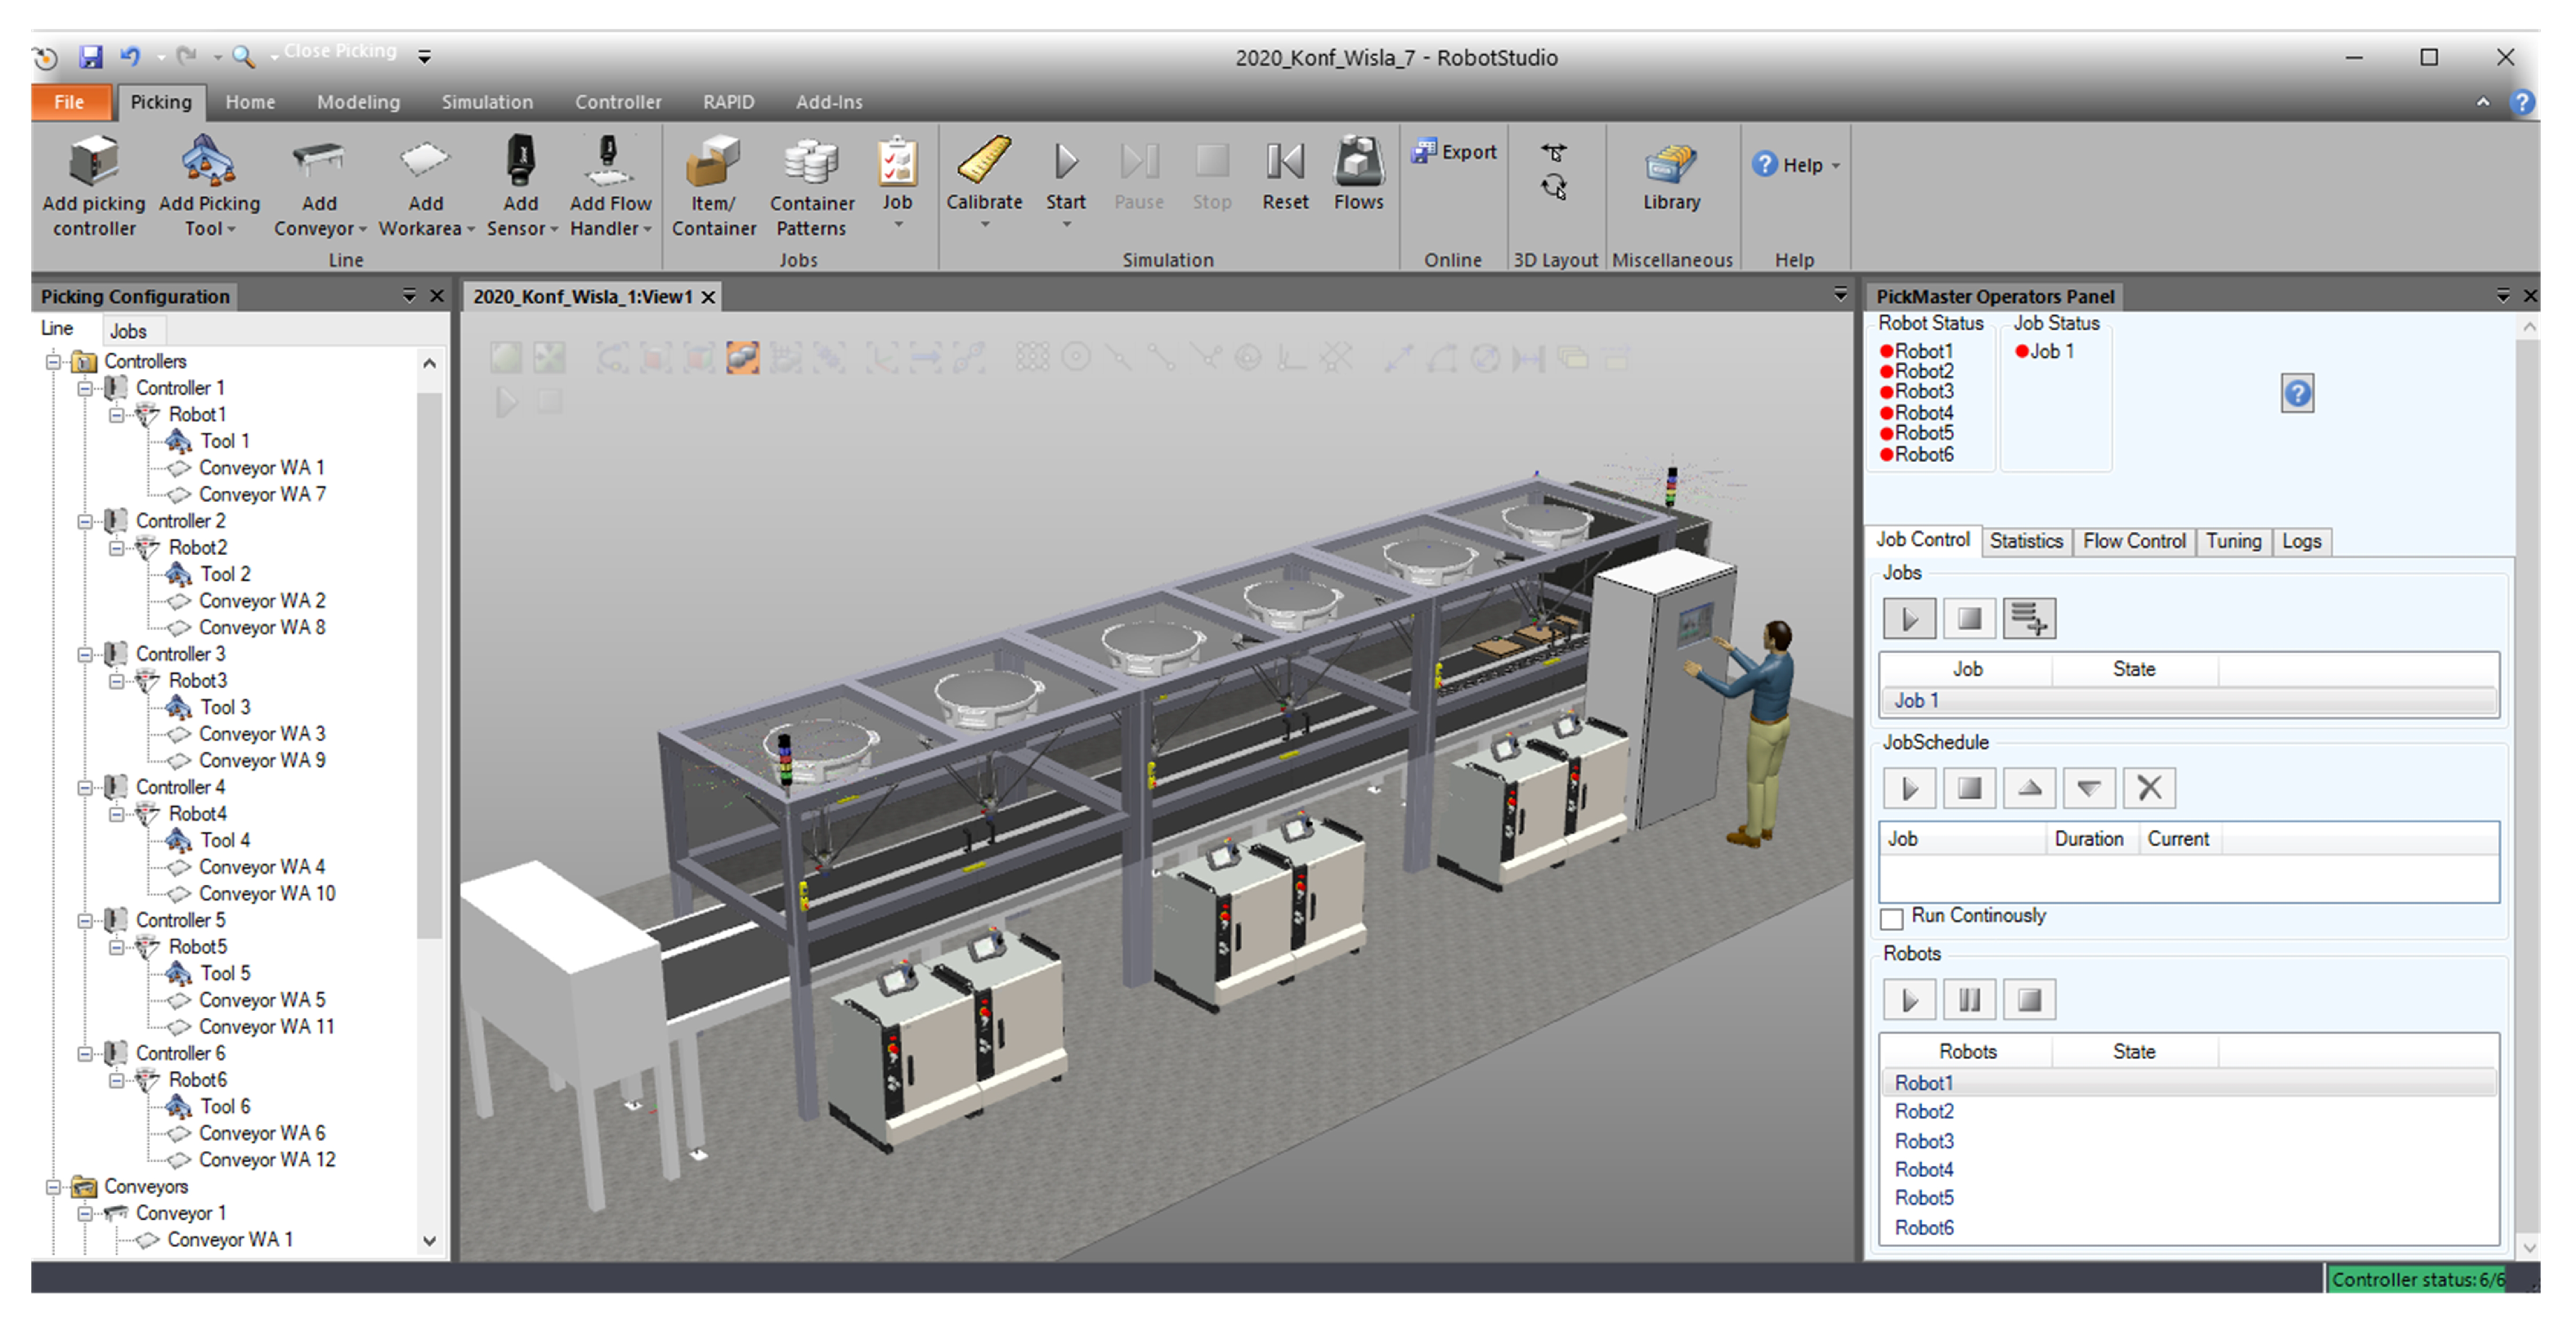Collapse the Conveyors tree folder
This screenshot has height=1323, width=2576.
[54, 1187]
